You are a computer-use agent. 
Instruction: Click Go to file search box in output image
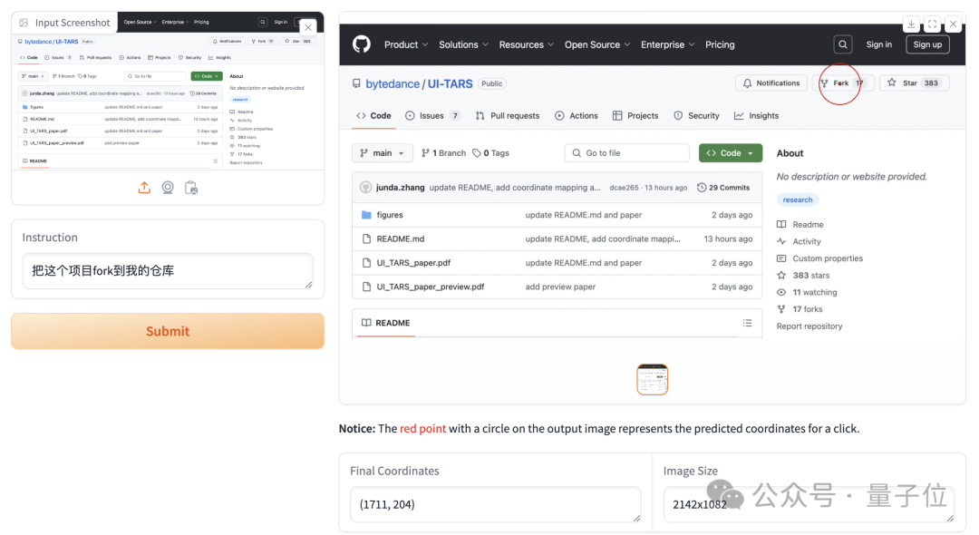coord(627,153)
